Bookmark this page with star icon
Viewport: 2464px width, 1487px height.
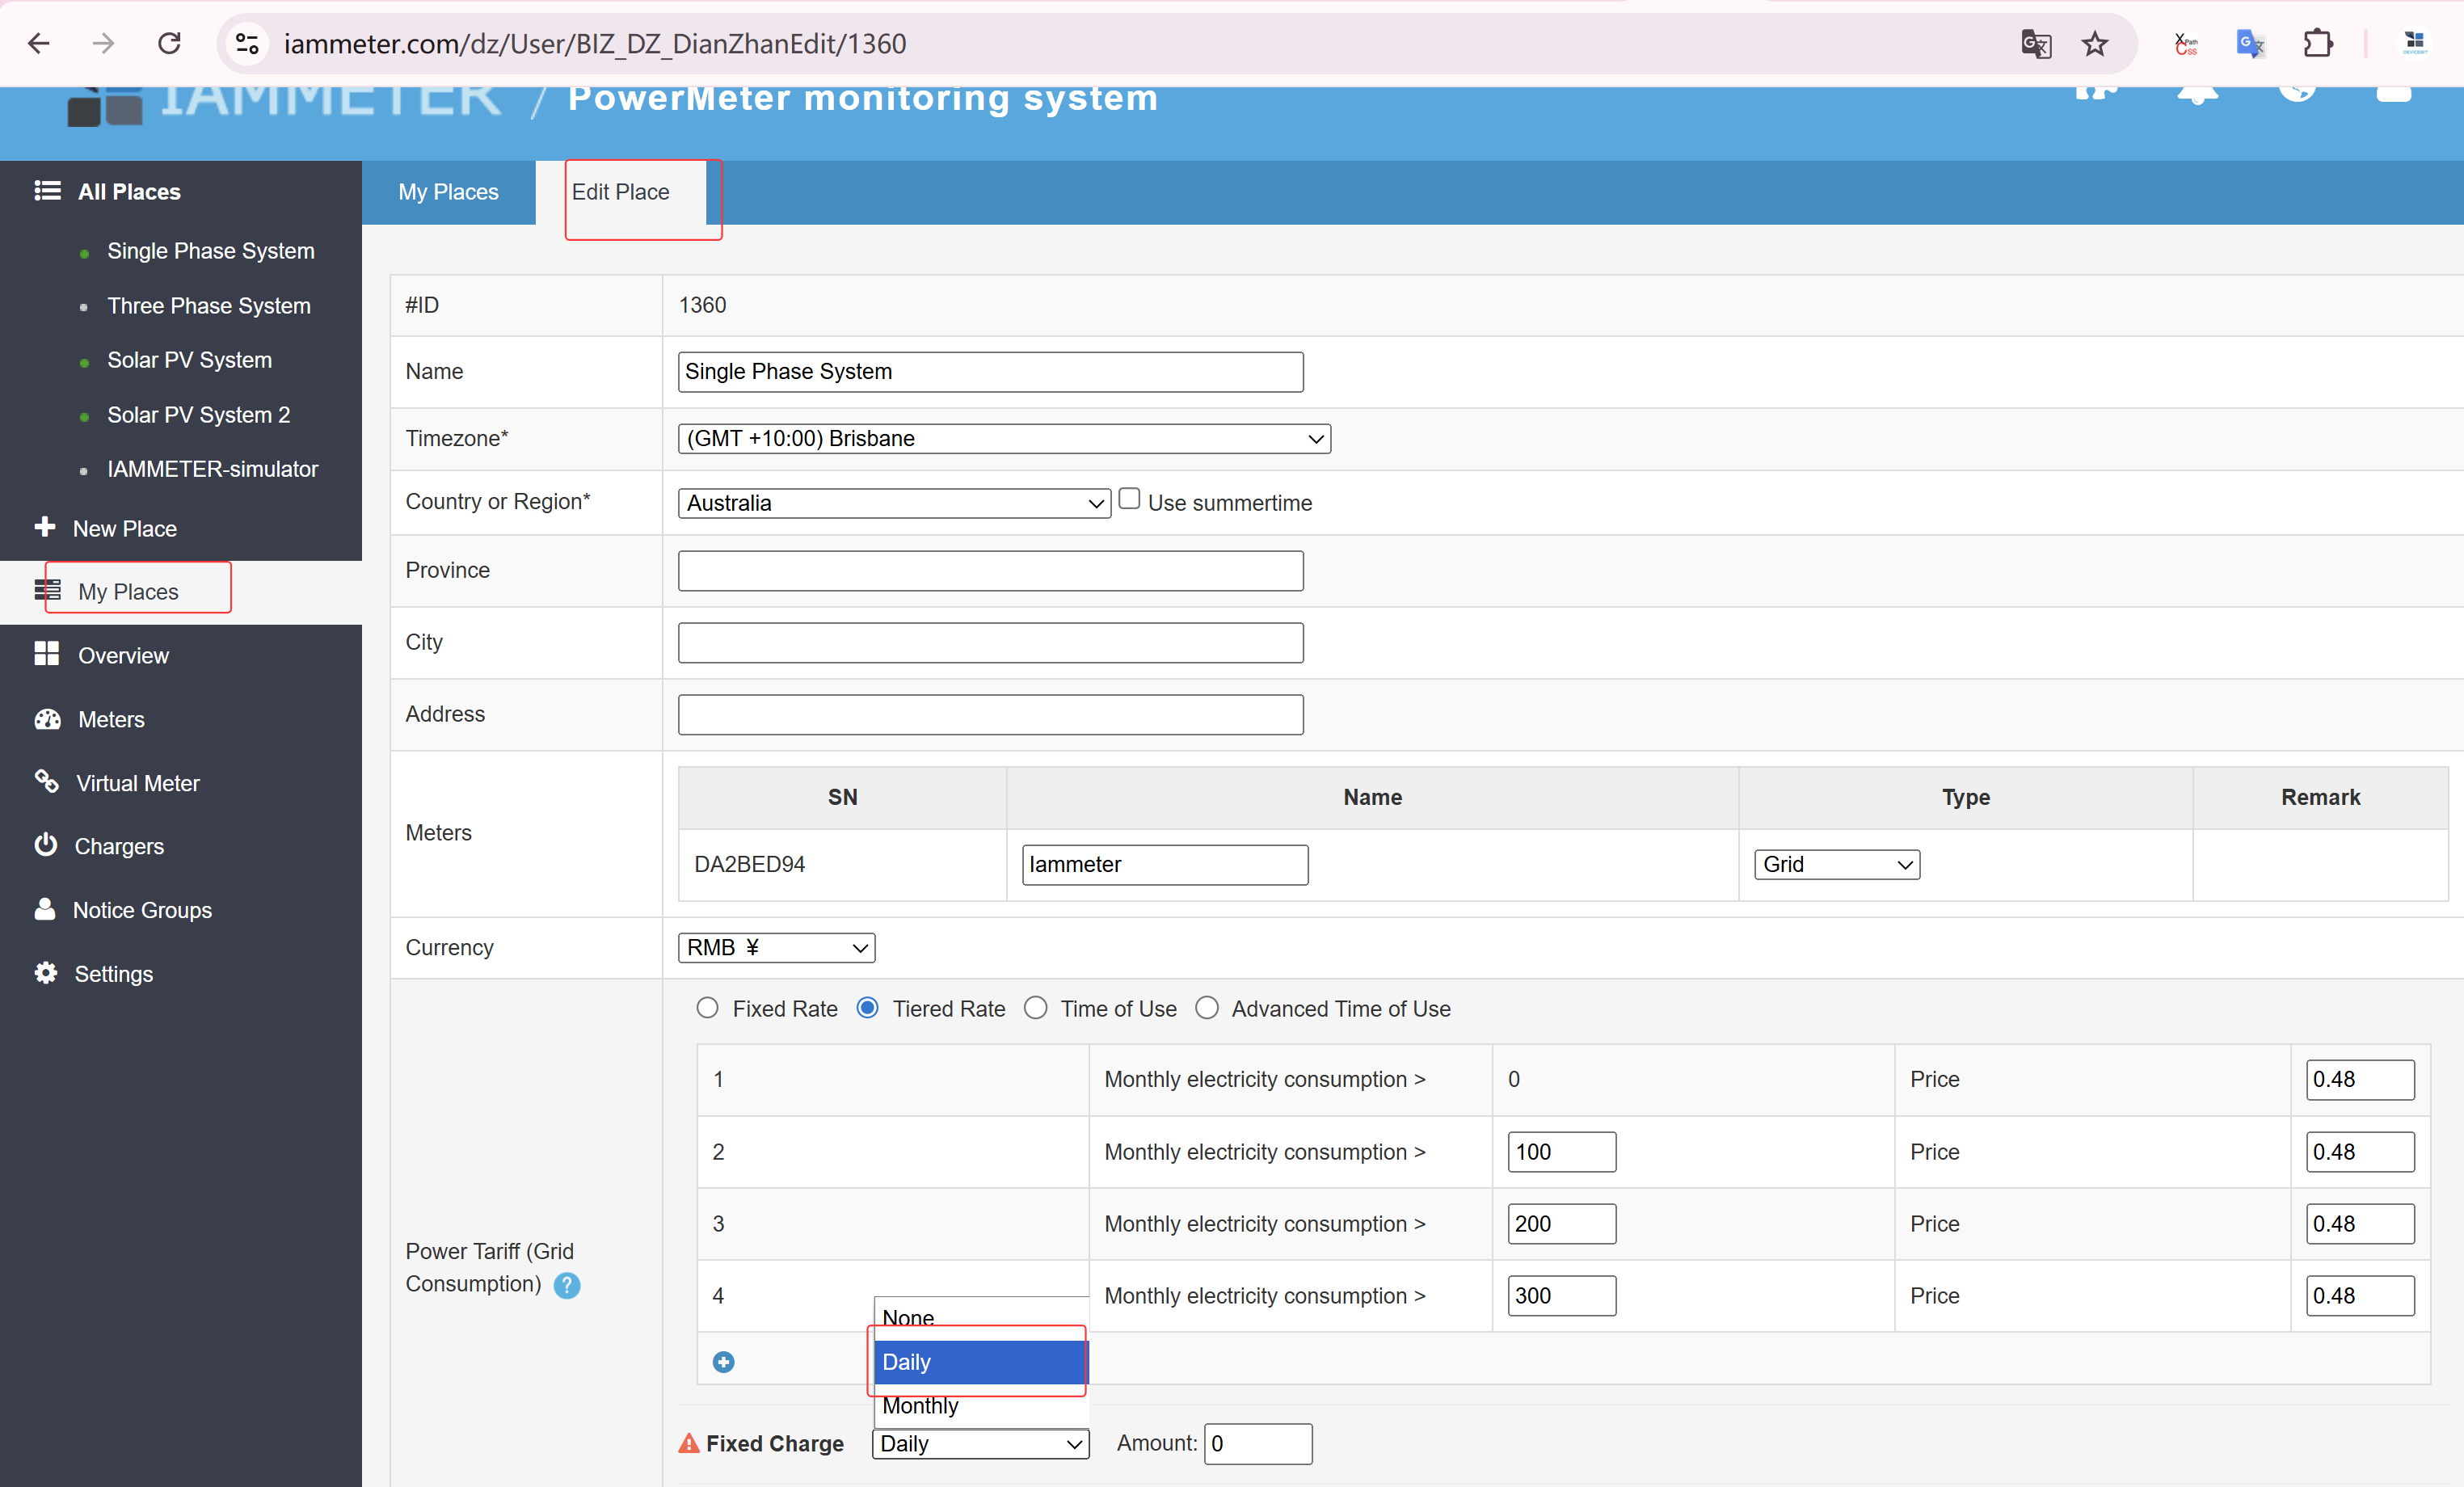pos(2094,44)
